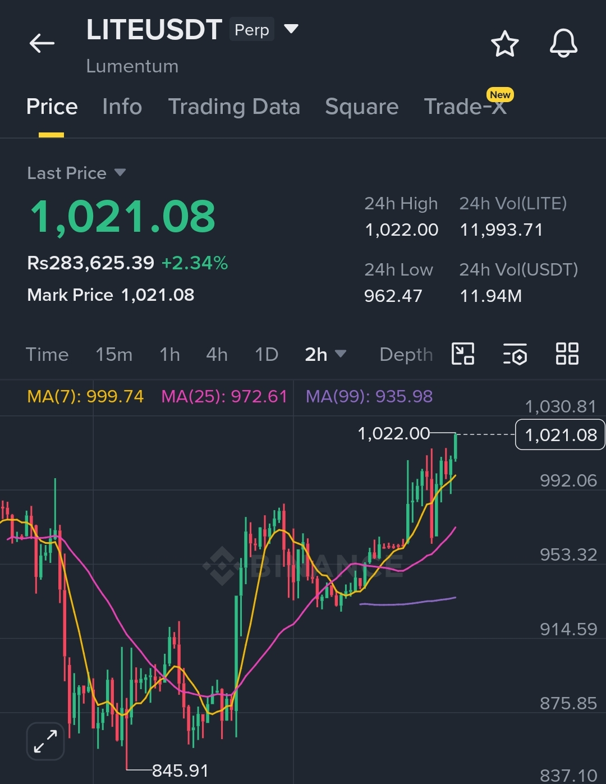Image resolution: width=606 pixels, height=784 pixels.
Task: Open the four-square grid layout icon
Action: (x=567, y=354)
